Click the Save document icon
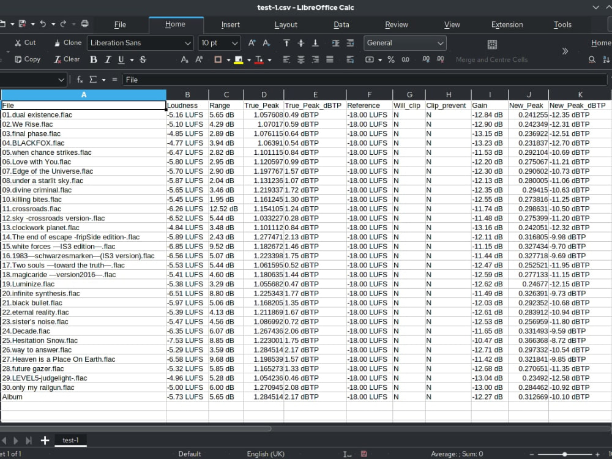 (22, 24)
